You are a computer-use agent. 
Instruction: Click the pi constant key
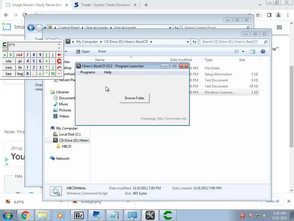click(x=20, y=61)
